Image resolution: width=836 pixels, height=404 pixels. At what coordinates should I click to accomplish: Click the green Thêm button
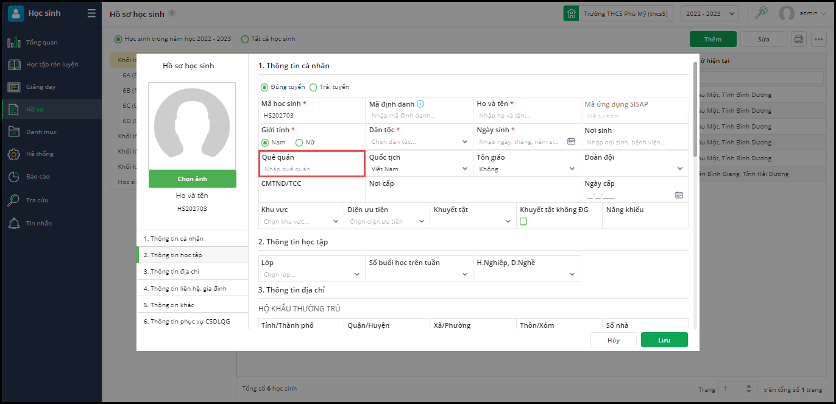click(713, 39)
